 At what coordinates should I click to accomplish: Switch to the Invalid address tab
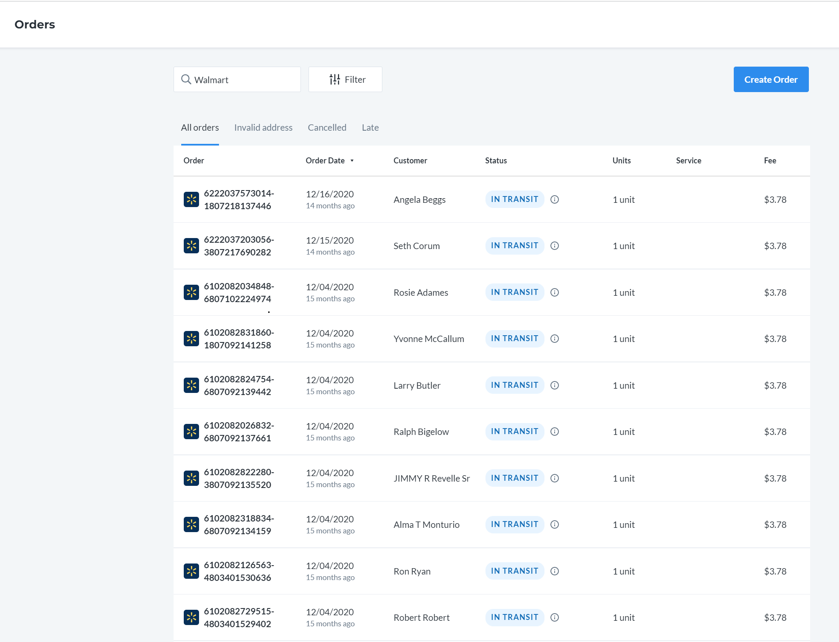click(x=263, y=128)
